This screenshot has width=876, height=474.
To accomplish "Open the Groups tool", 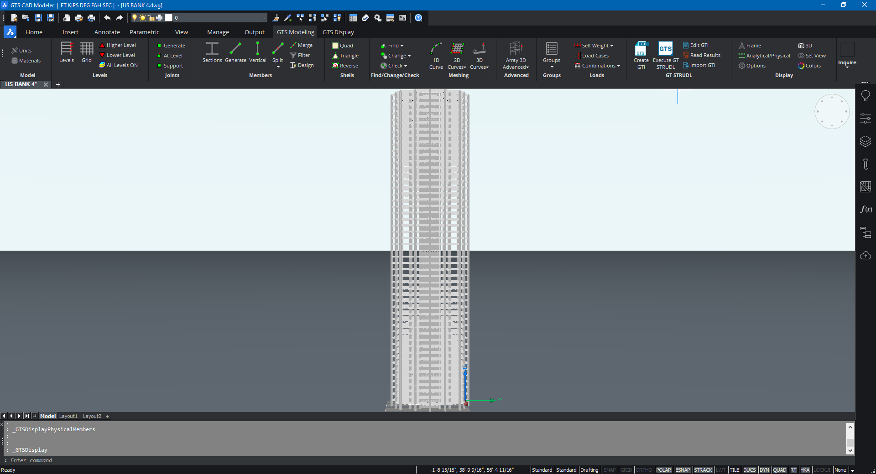I will [552, 49].
